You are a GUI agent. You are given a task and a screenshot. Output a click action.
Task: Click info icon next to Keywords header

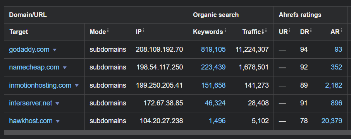[225, 31]
